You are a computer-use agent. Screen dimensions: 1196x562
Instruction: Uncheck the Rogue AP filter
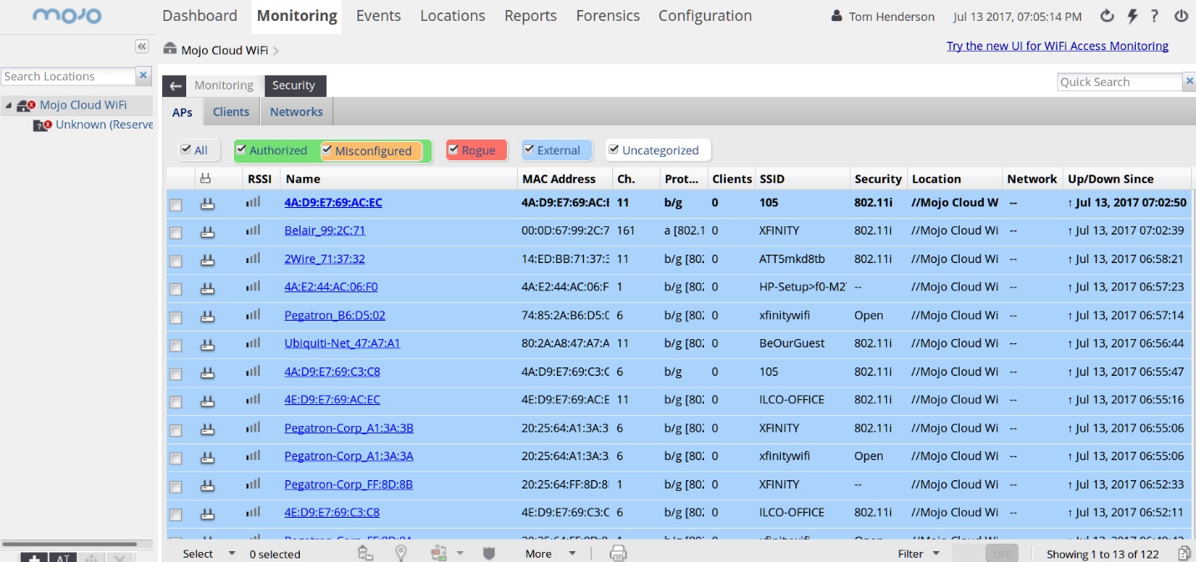[x=453, y=150]
